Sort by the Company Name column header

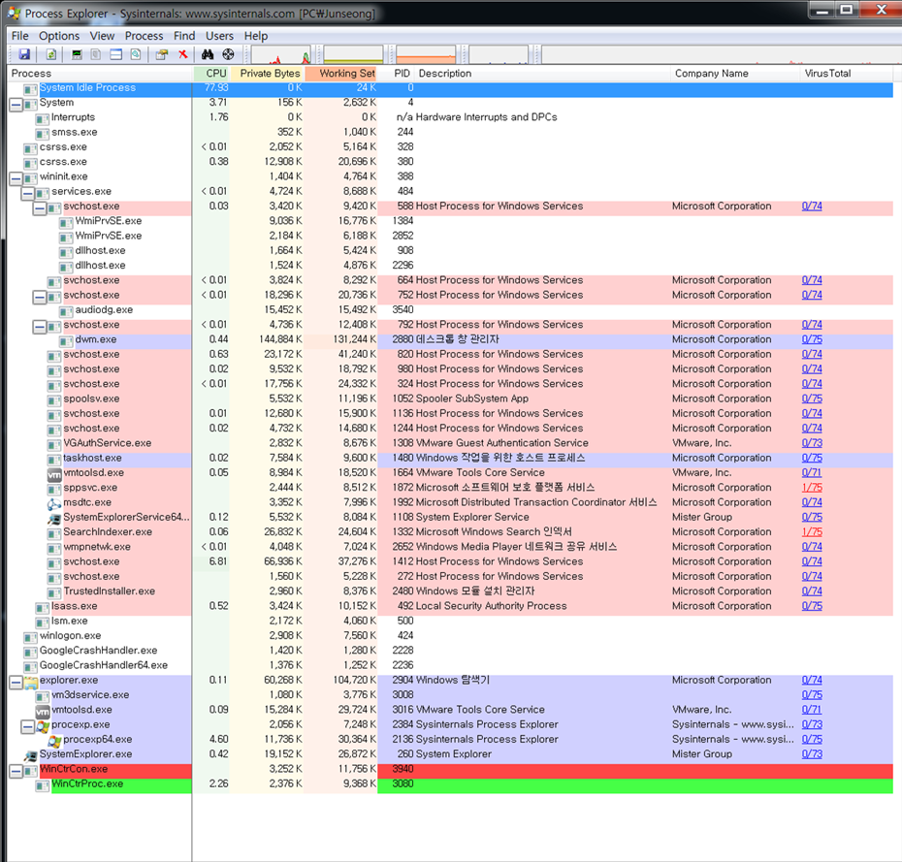[734, 73]
